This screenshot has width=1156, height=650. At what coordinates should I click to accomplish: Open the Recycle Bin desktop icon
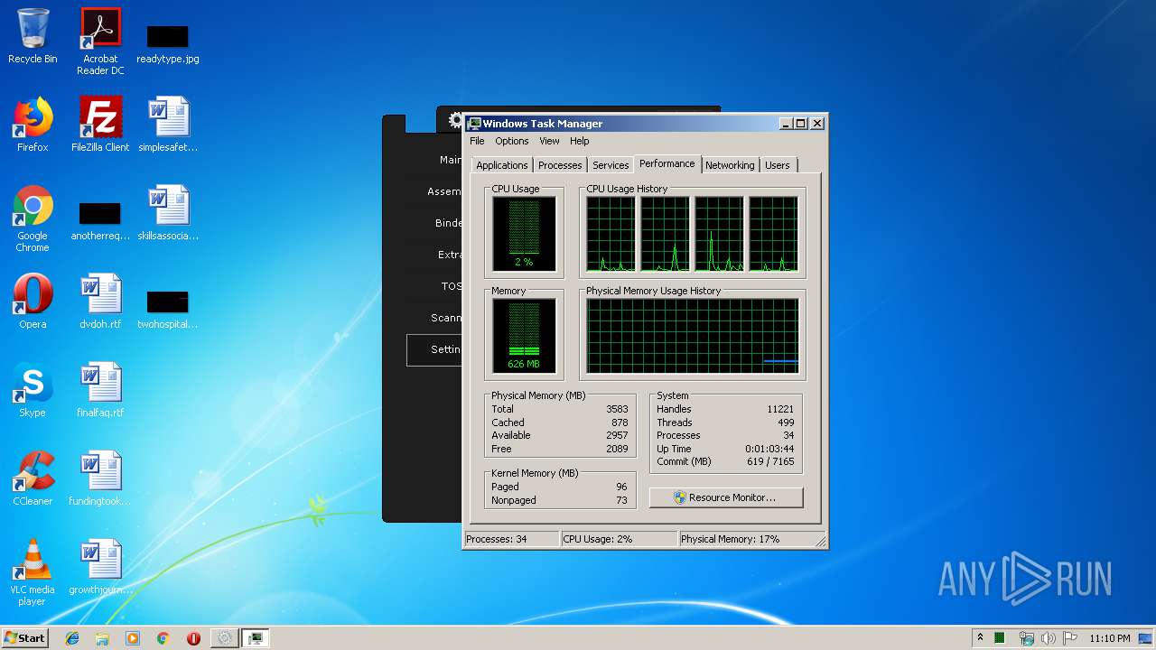coord(33,36)
